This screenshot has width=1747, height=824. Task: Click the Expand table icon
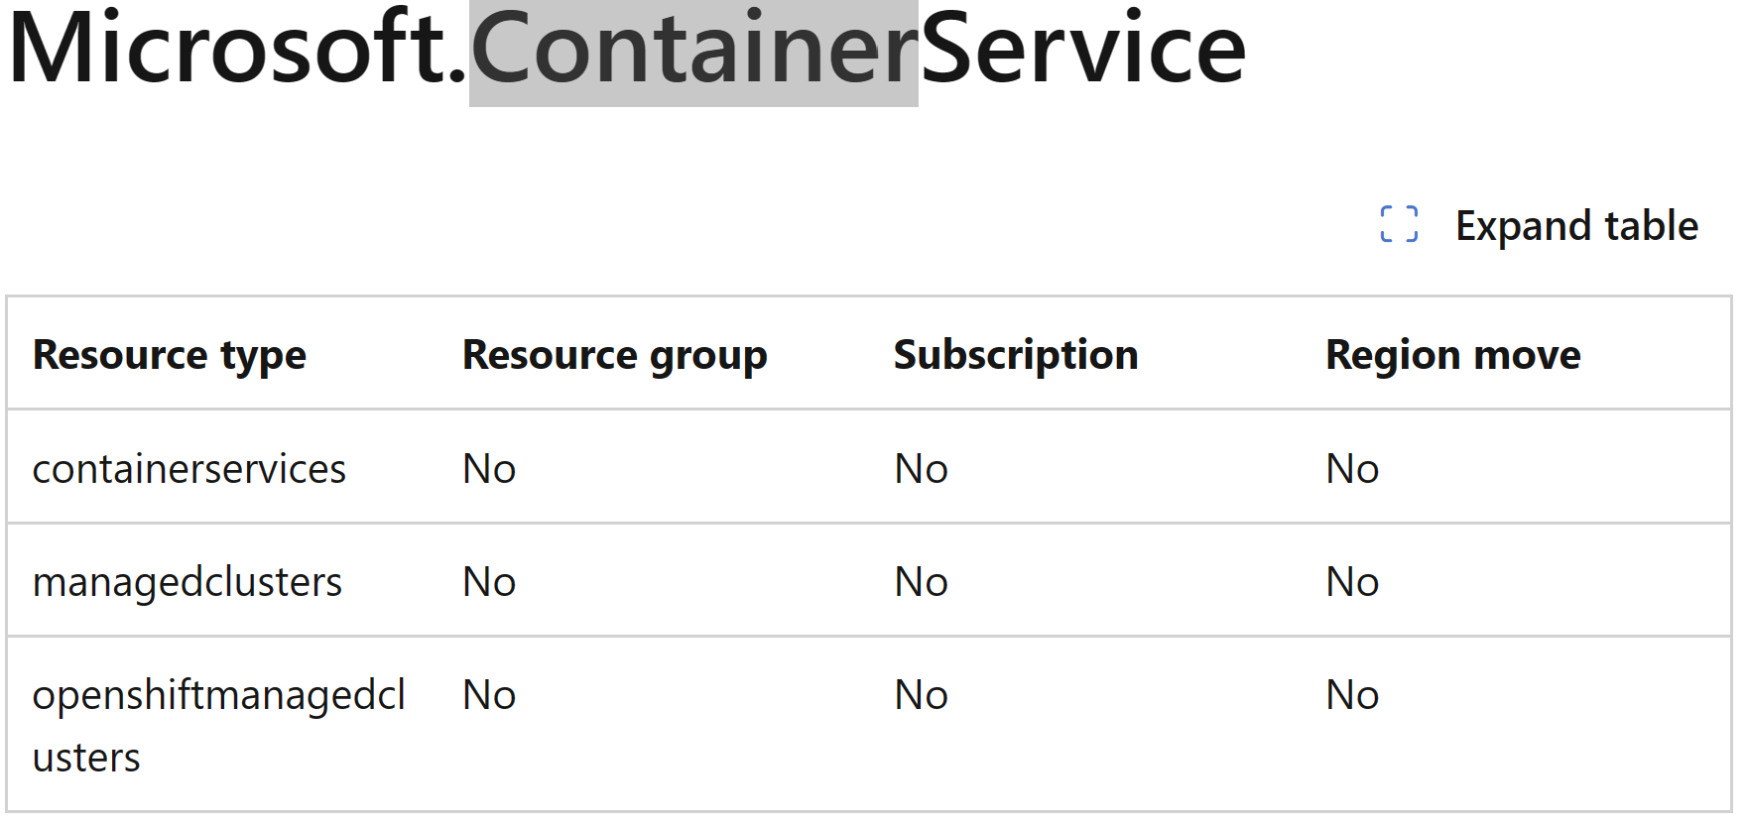(x=1399, y=224)
